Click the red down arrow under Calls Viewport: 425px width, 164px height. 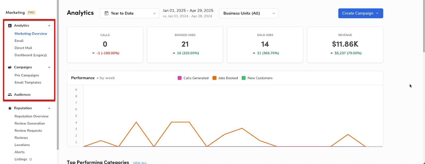pyautogui.click(x=93, y=53)
